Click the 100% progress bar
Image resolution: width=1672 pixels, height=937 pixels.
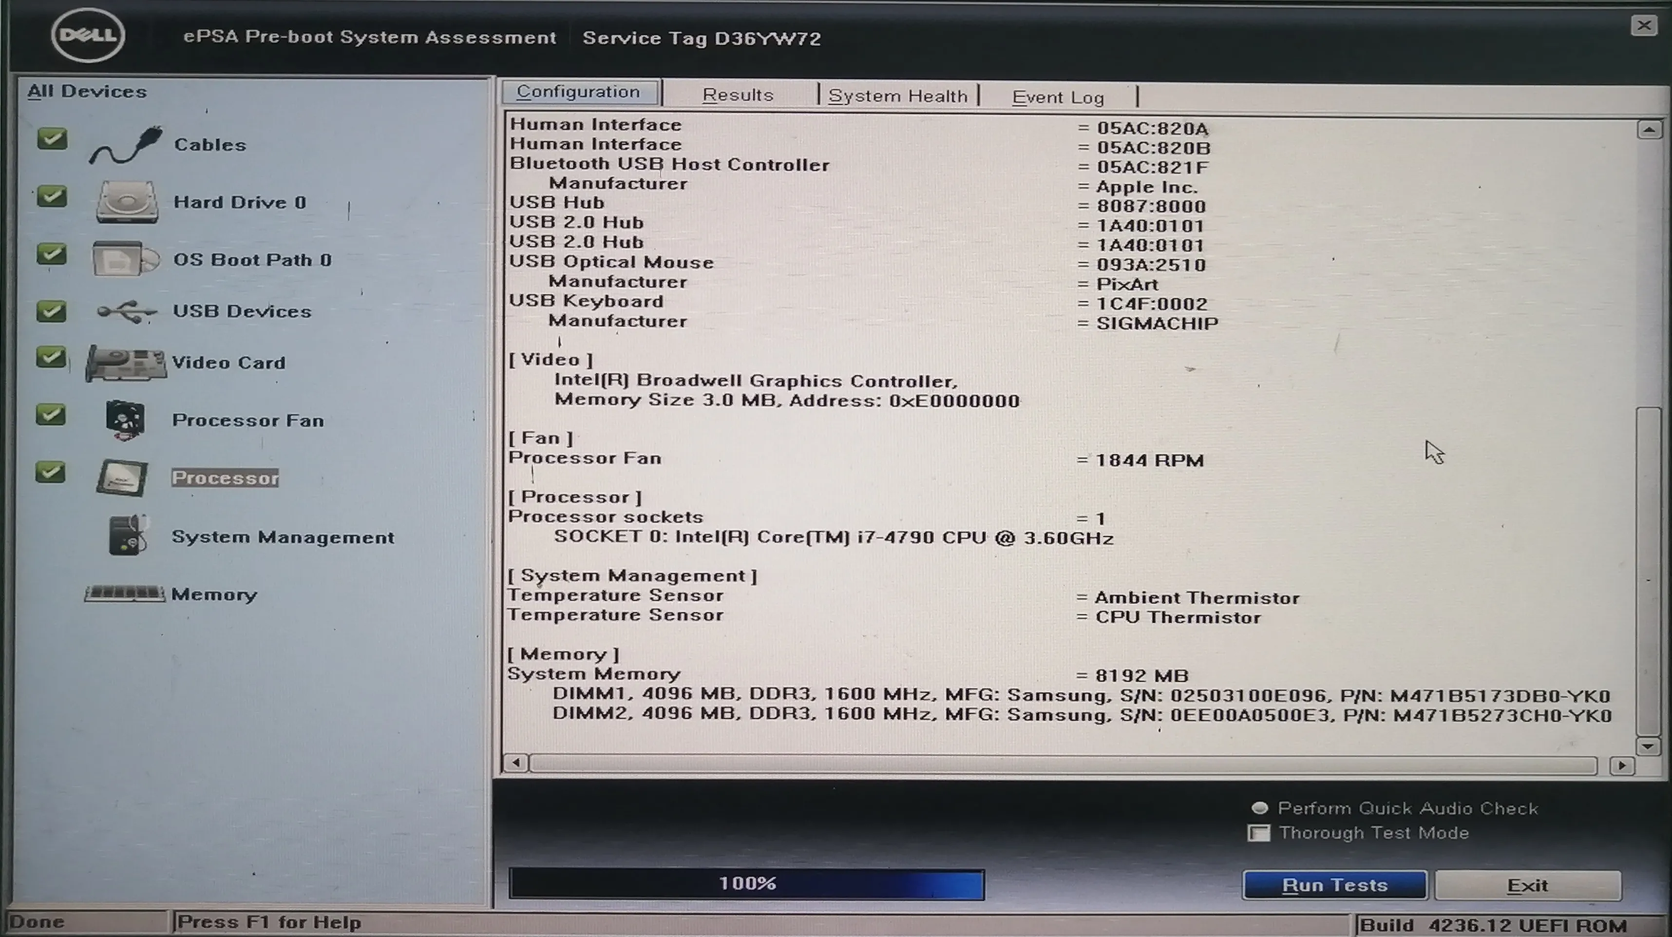point(746,884)
